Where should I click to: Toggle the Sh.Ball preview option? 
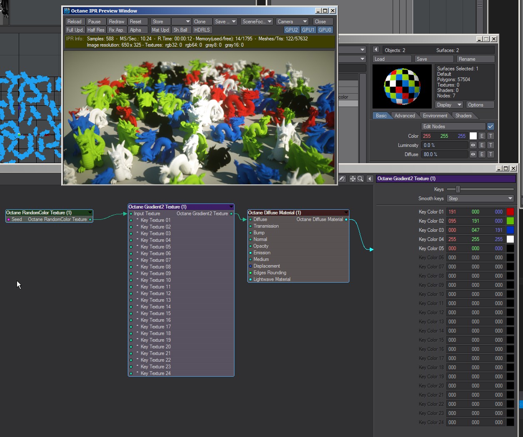coord(182,30)
